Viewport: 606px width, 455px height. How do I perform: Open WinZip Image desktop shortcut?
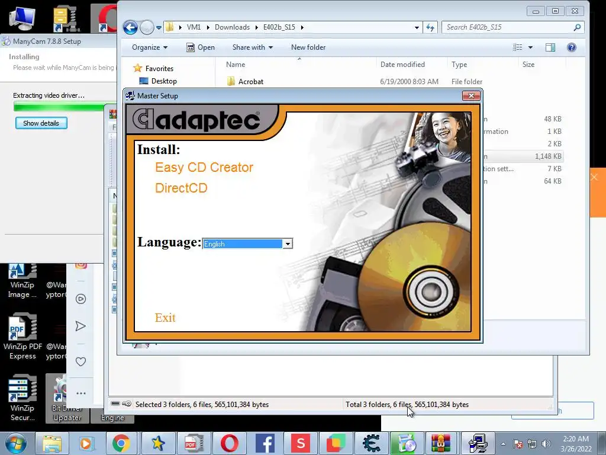coord(22,281)
